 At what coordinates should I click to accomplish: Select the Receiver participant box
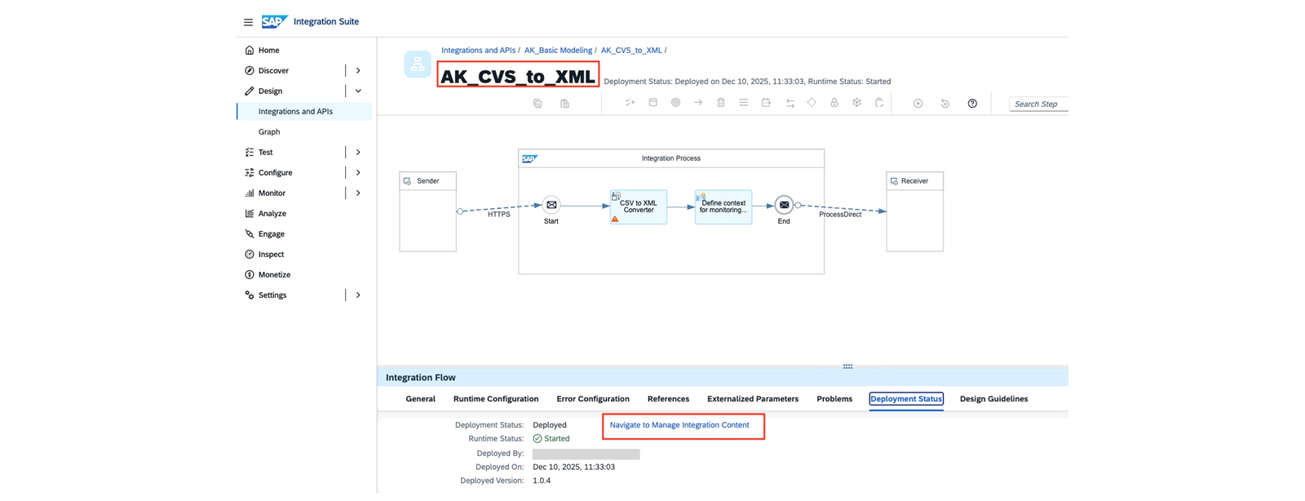click(x=915, y=211)
